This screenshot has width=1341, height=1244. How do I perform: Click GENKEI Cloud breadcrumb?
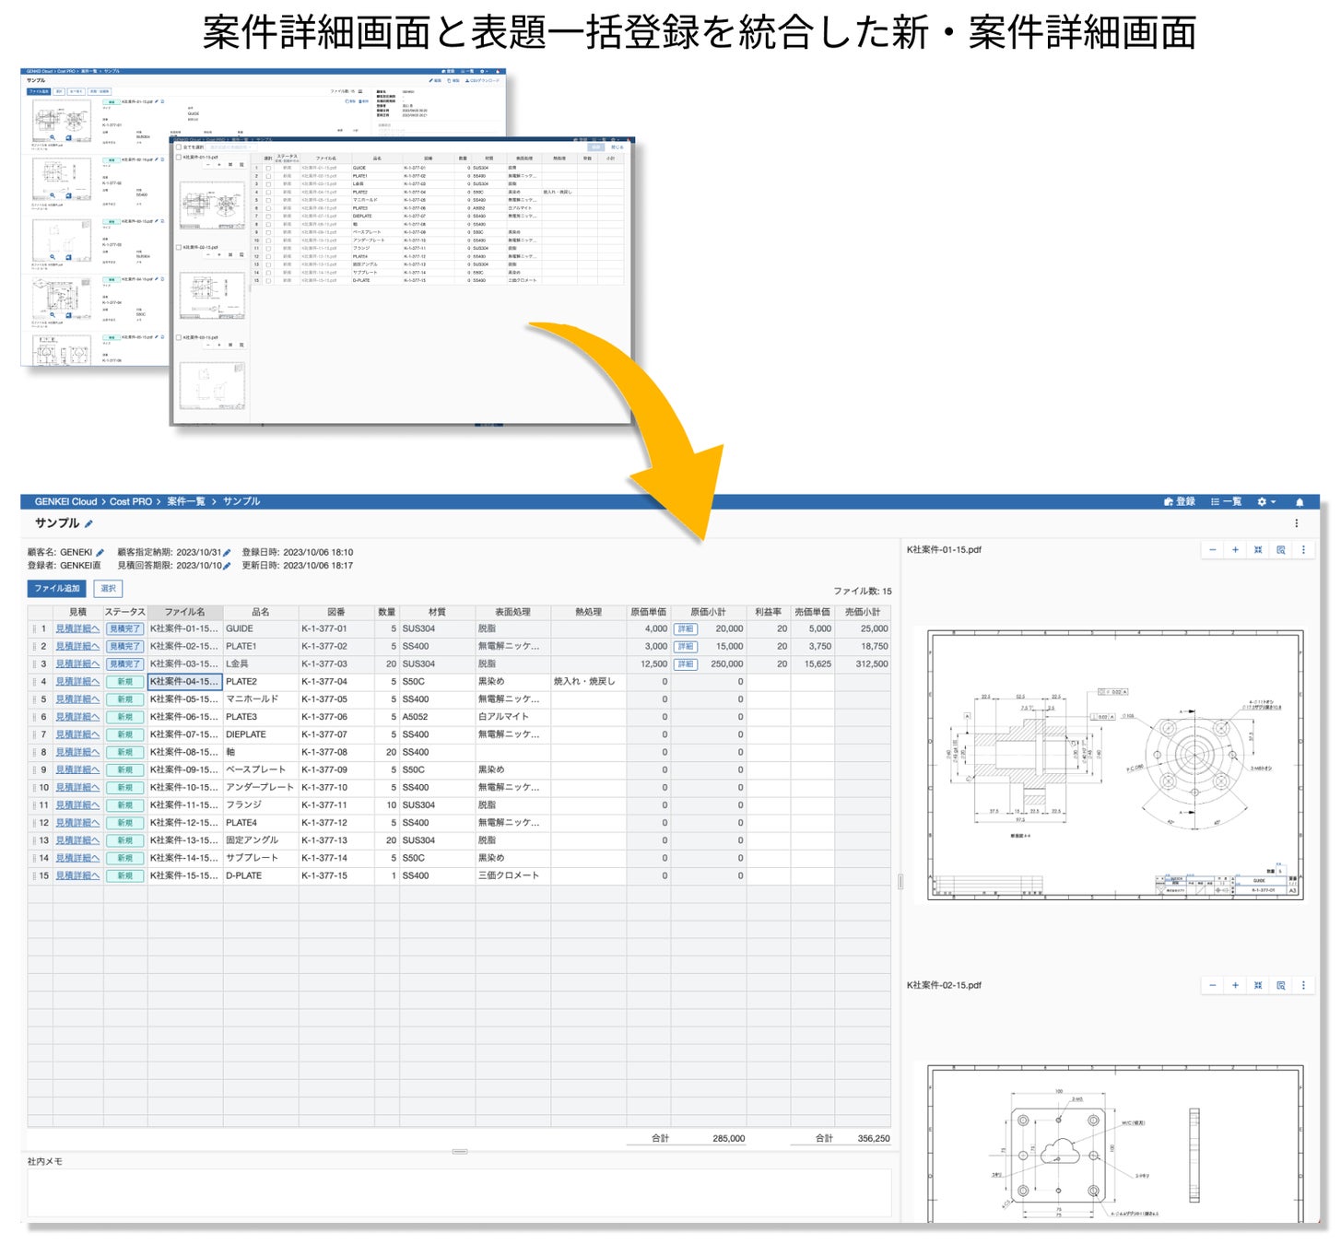tap(65, 502)
